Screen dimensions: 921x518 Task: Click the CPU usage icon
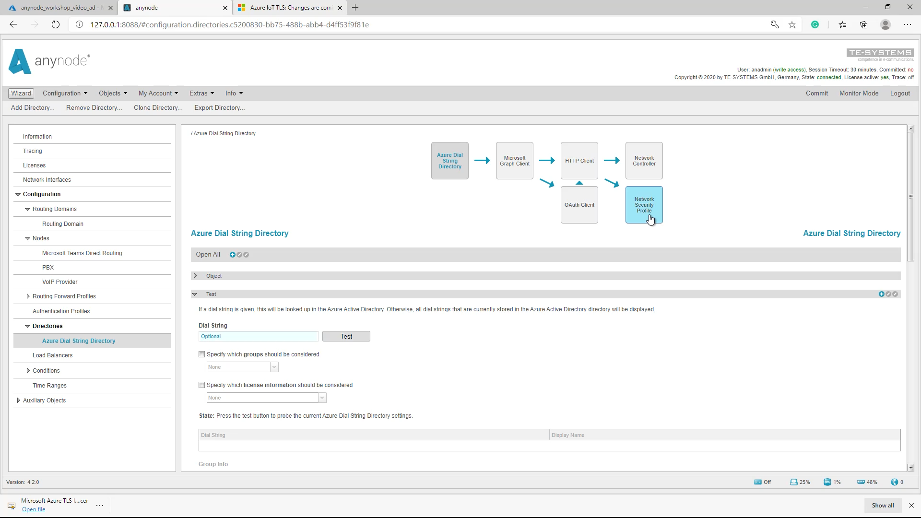827,482
